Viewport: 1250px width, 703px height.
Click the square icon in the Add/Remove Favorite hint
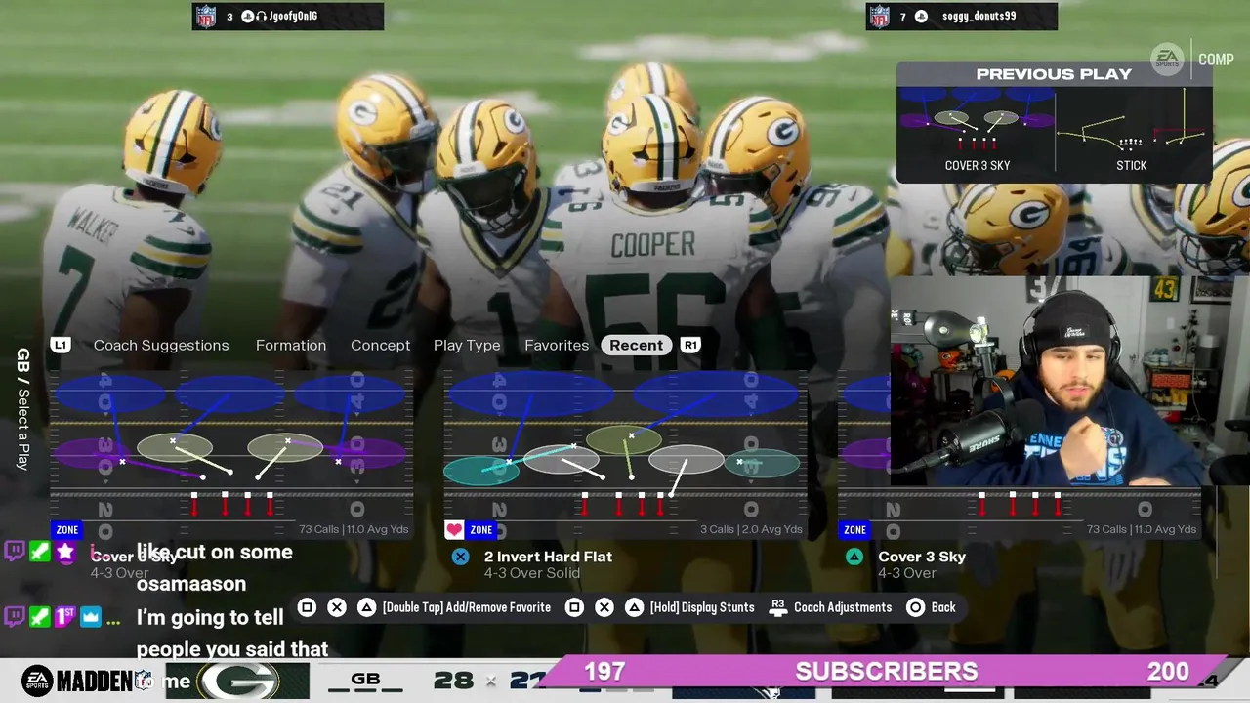pyautogui.click(x=307, y=607)
